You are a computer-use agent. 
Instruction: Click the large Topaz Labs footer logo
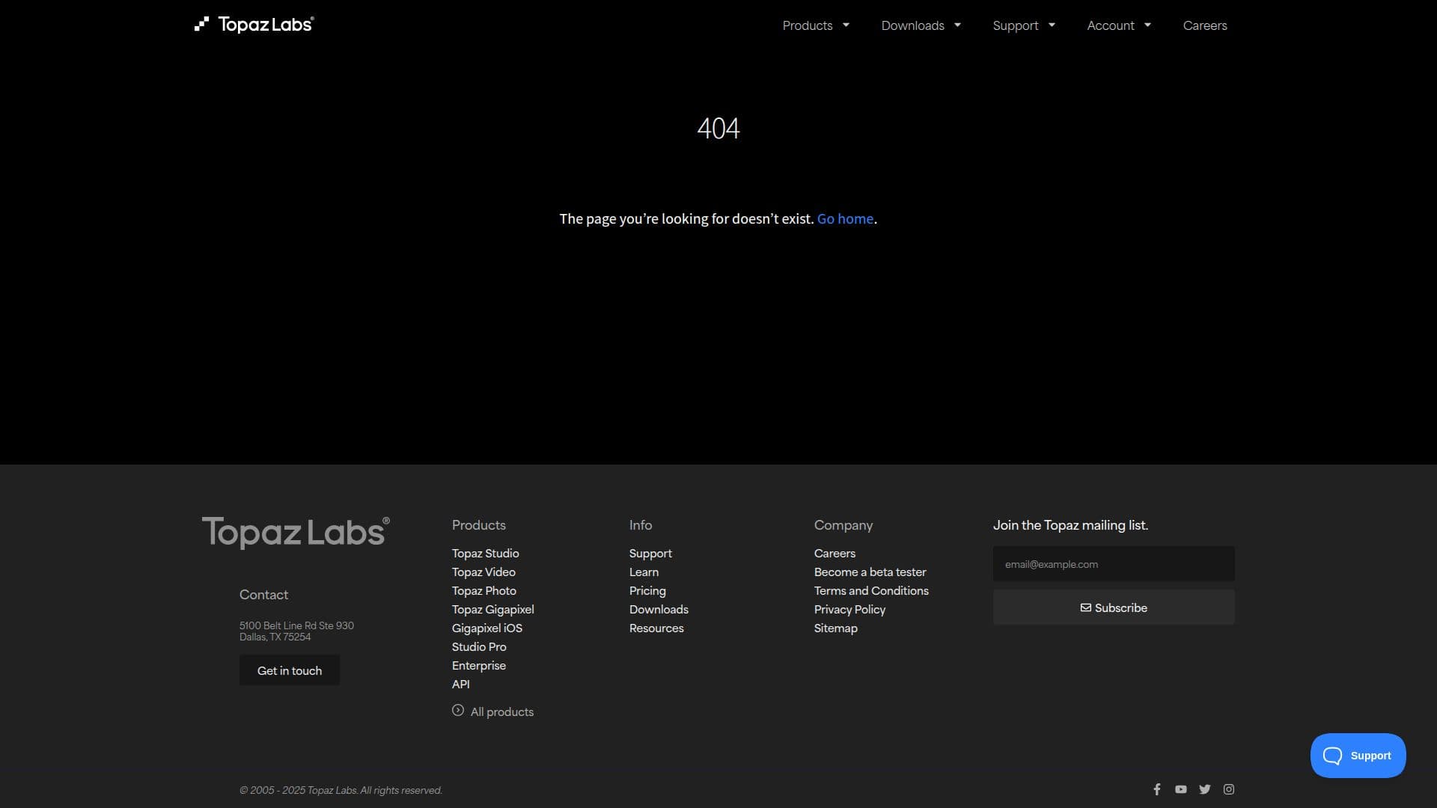pos(296,533)
